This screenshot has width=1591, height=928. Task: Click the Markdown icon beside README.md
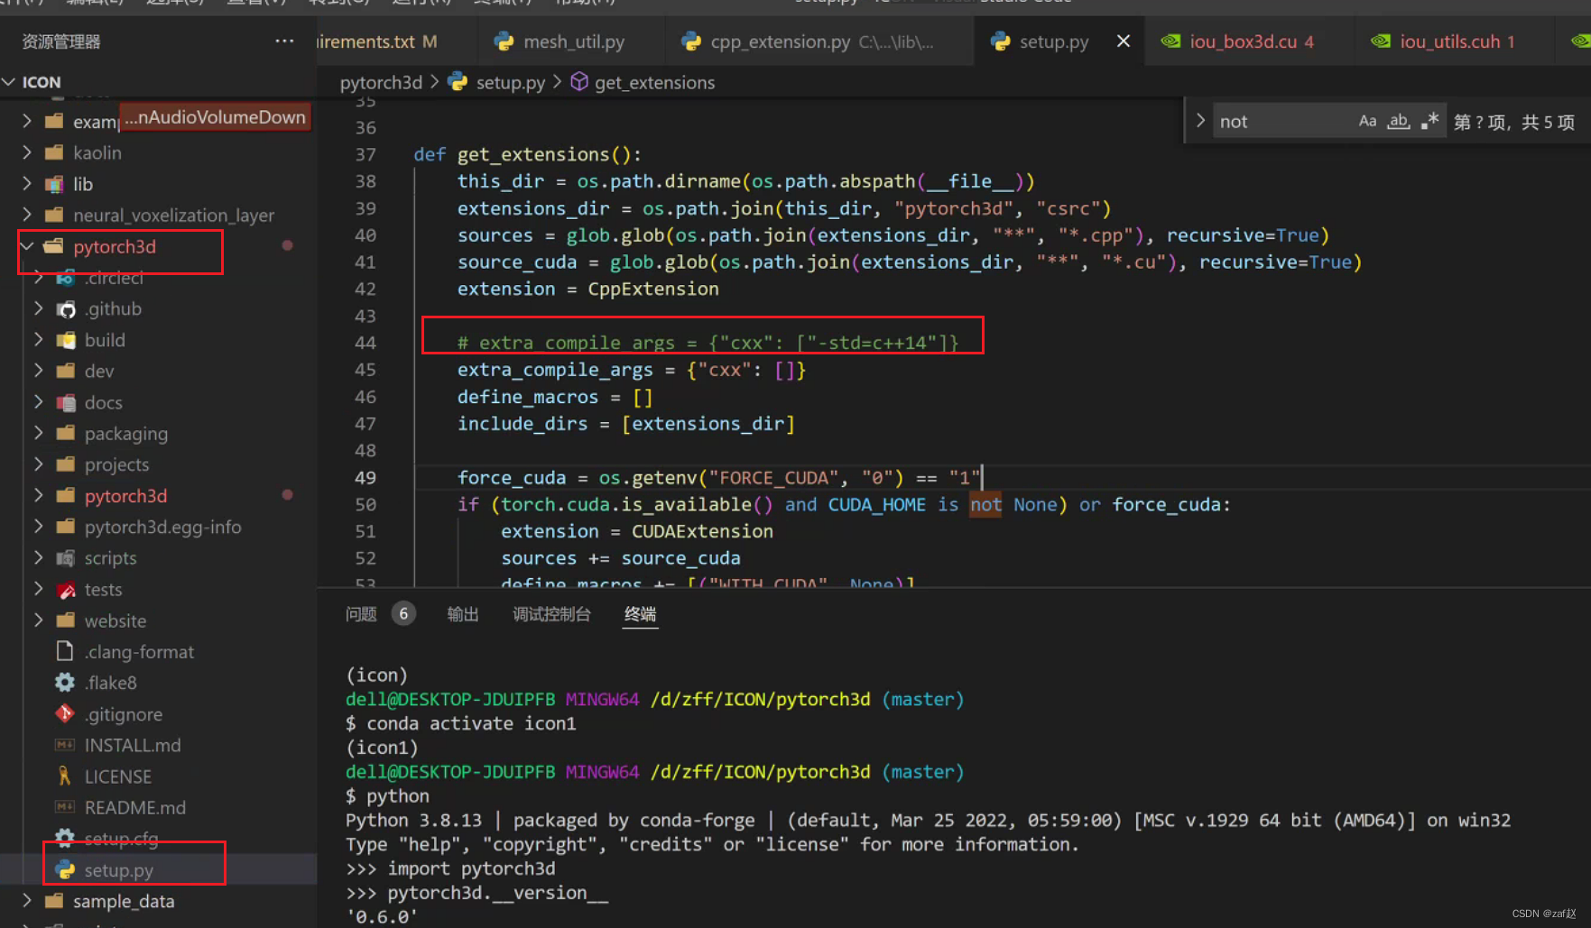(64, 807)
